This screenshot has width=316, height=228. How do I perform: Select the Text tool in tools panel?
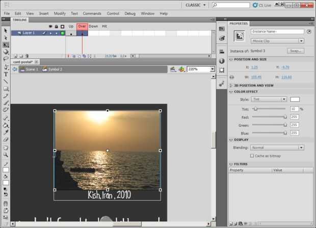[x=6, y=74]
